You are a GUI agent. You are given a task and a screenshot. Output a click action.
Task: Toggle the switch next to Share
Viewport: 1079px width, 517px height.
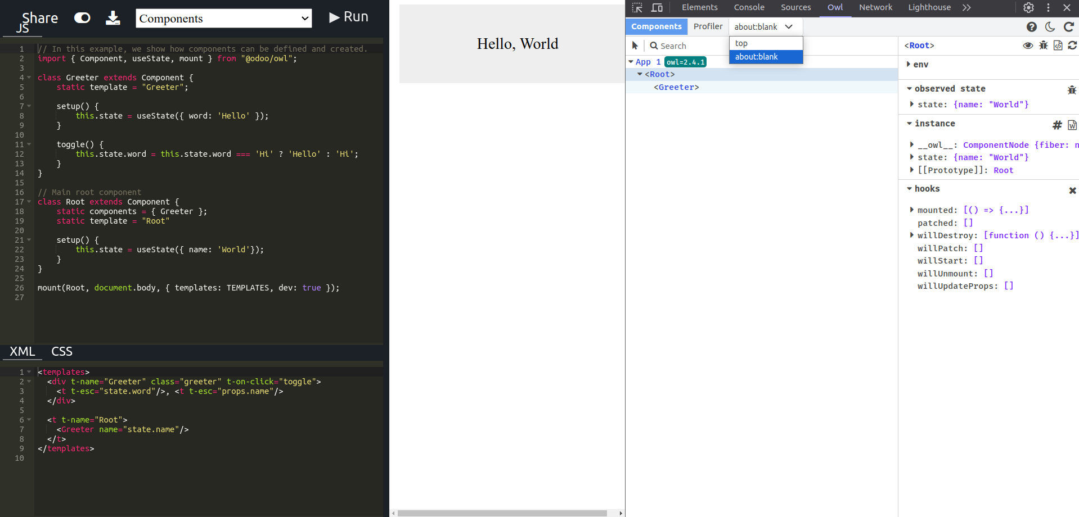pyautogui.click(x=82, y=18)
